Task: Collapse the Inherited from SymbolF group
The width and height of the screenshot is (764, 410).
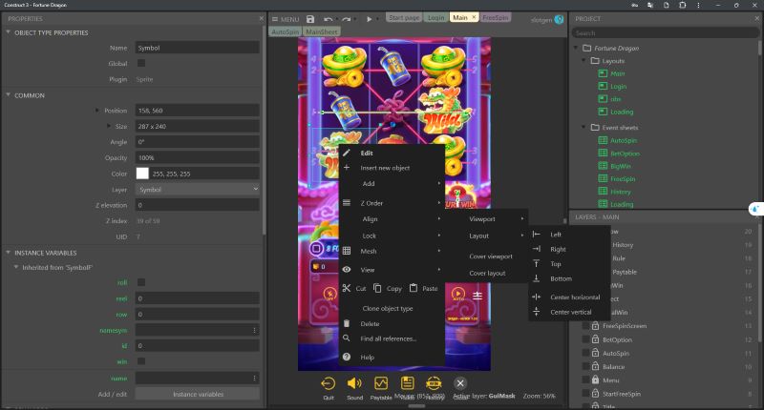Action: point(16,267)
